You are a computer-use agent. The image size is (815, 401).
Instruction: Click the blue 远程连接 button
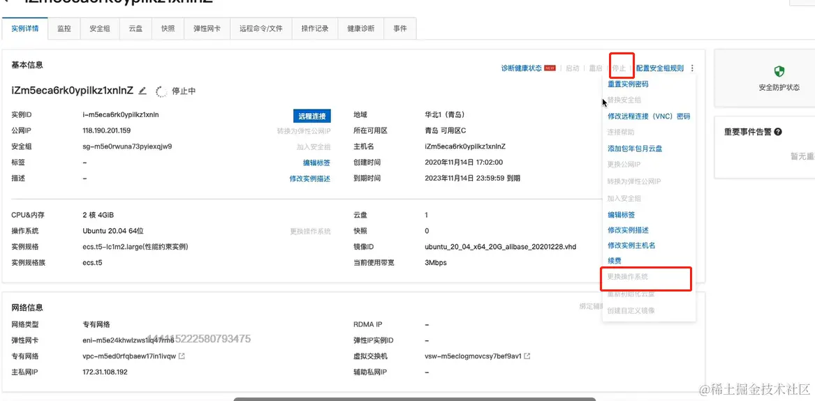[x=312, y=116]
